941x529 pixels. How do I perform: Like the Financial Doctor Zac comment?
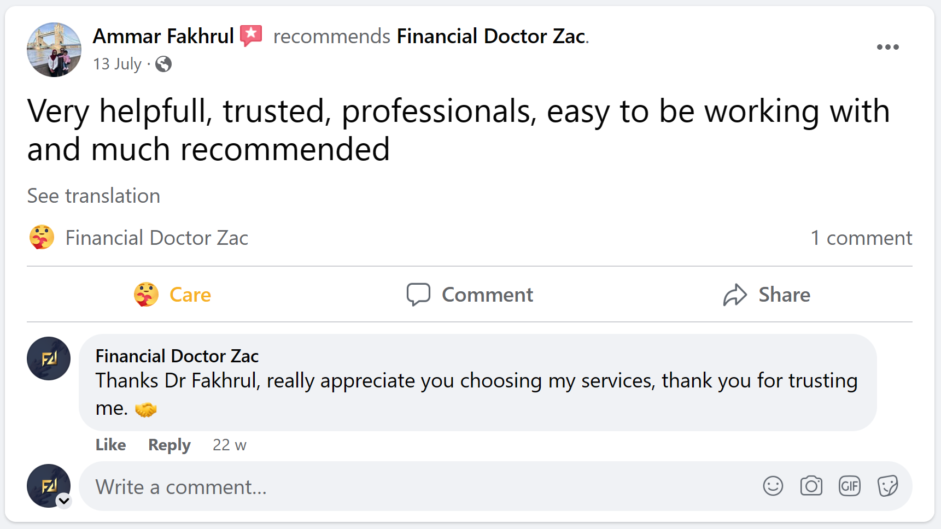(x=110, y=445)
